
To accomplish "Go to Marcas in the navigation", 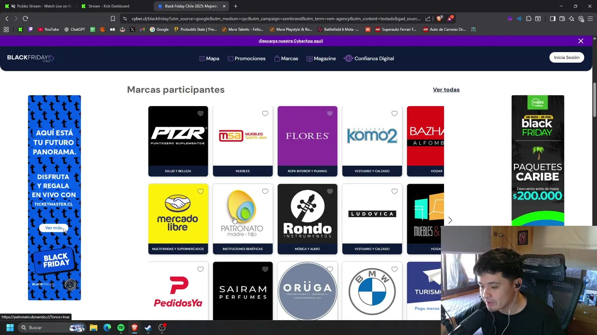I will [x=286, y=59].
